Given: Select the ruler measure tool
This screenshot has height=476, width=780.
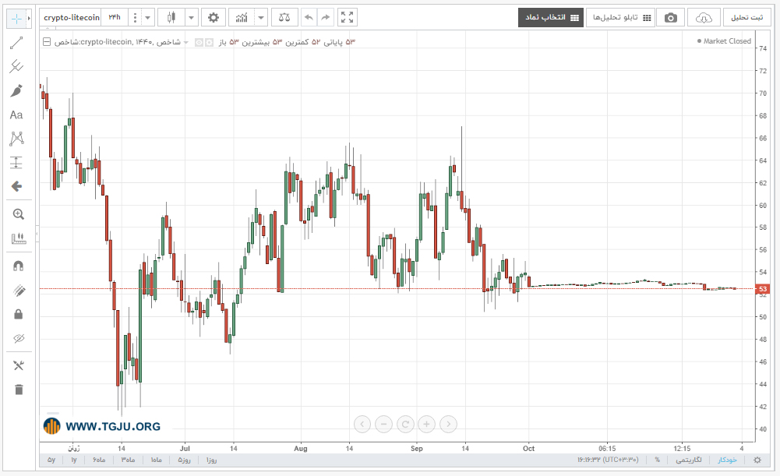Looking at the screenshot, I should (x=19, y=238).
